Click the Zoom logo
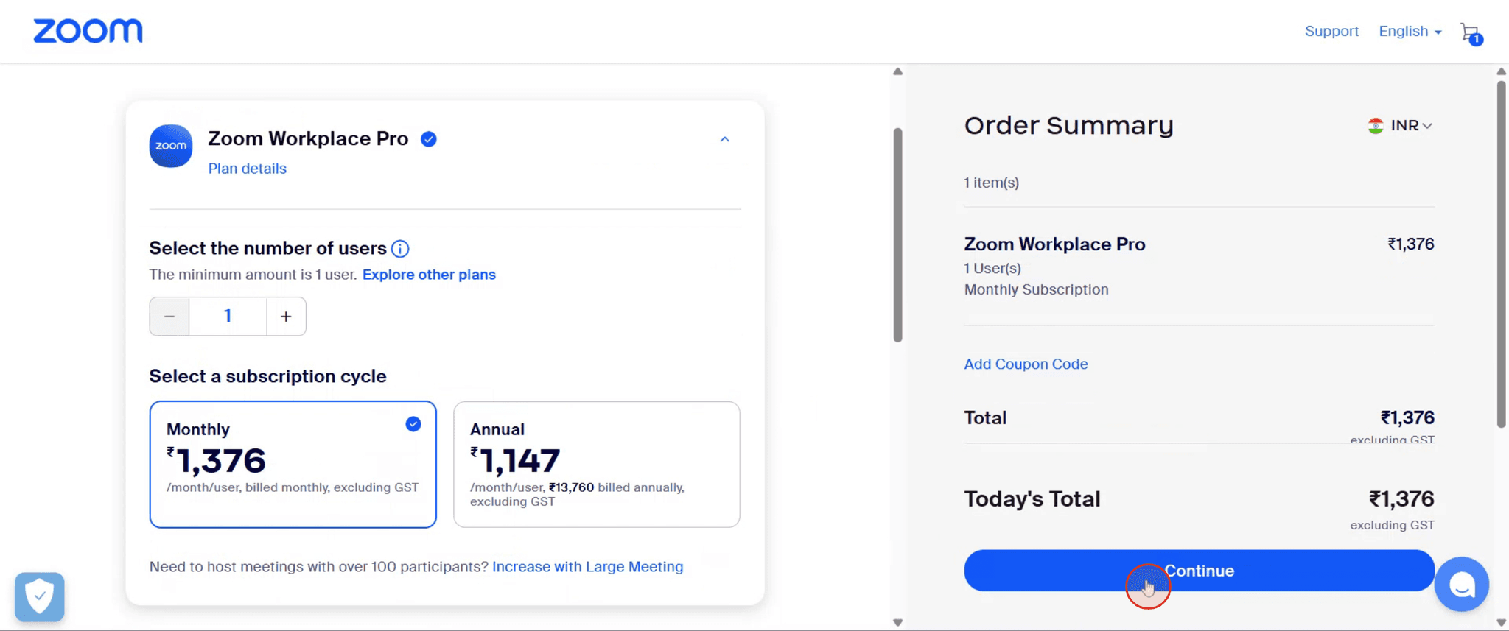The height and width of the screenshot is (631, 1509). coord(88,30)
